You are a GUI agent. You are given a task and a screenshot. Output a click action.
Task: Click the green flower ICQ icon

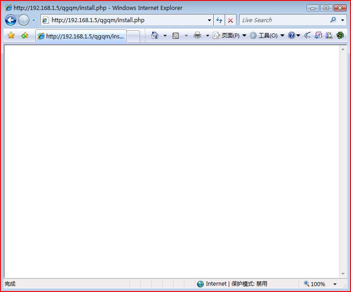340,35
